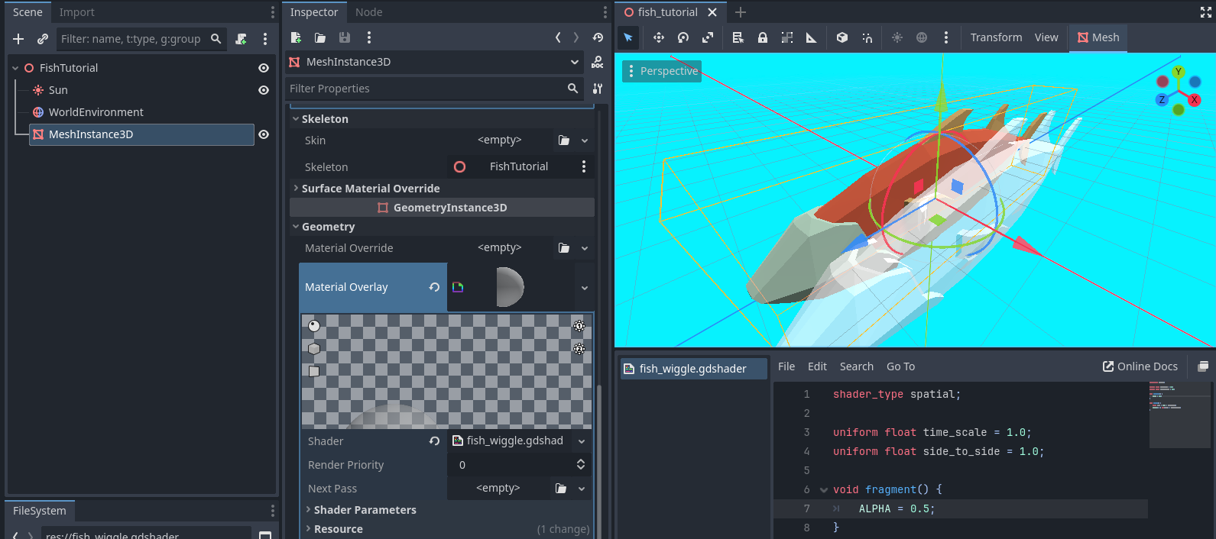
Task: Hide the MeshInstance3D node
Action: (x=264, y=134)
